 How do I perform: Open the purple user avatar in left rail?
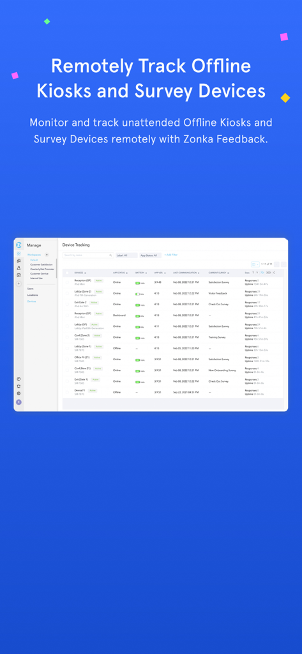click(19, 402)
